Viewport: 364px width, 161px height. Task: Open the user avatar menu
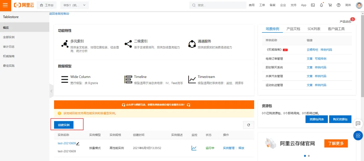[x=359, y=5]
